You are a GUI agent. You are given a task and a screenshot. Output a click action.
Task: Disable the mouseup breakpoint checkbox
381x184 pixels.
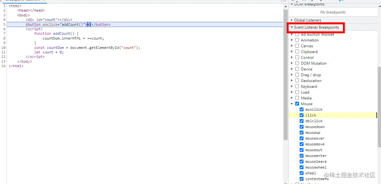coord(302,133)
